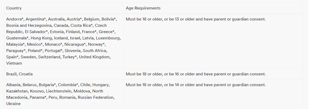
Task: Click on Kazakhstan in third row
Action: point(17,91)
